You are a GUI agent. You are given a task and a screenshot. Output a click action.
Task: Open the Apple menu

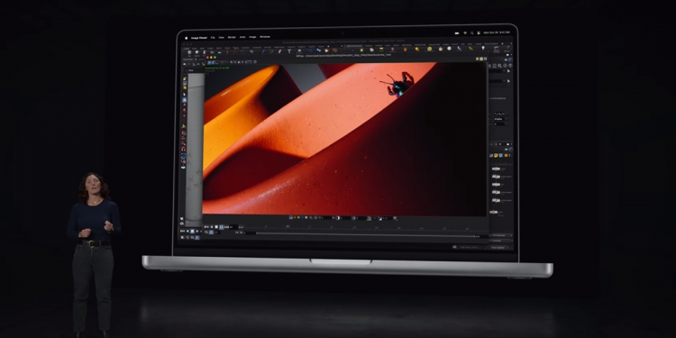tap(186, 38)
